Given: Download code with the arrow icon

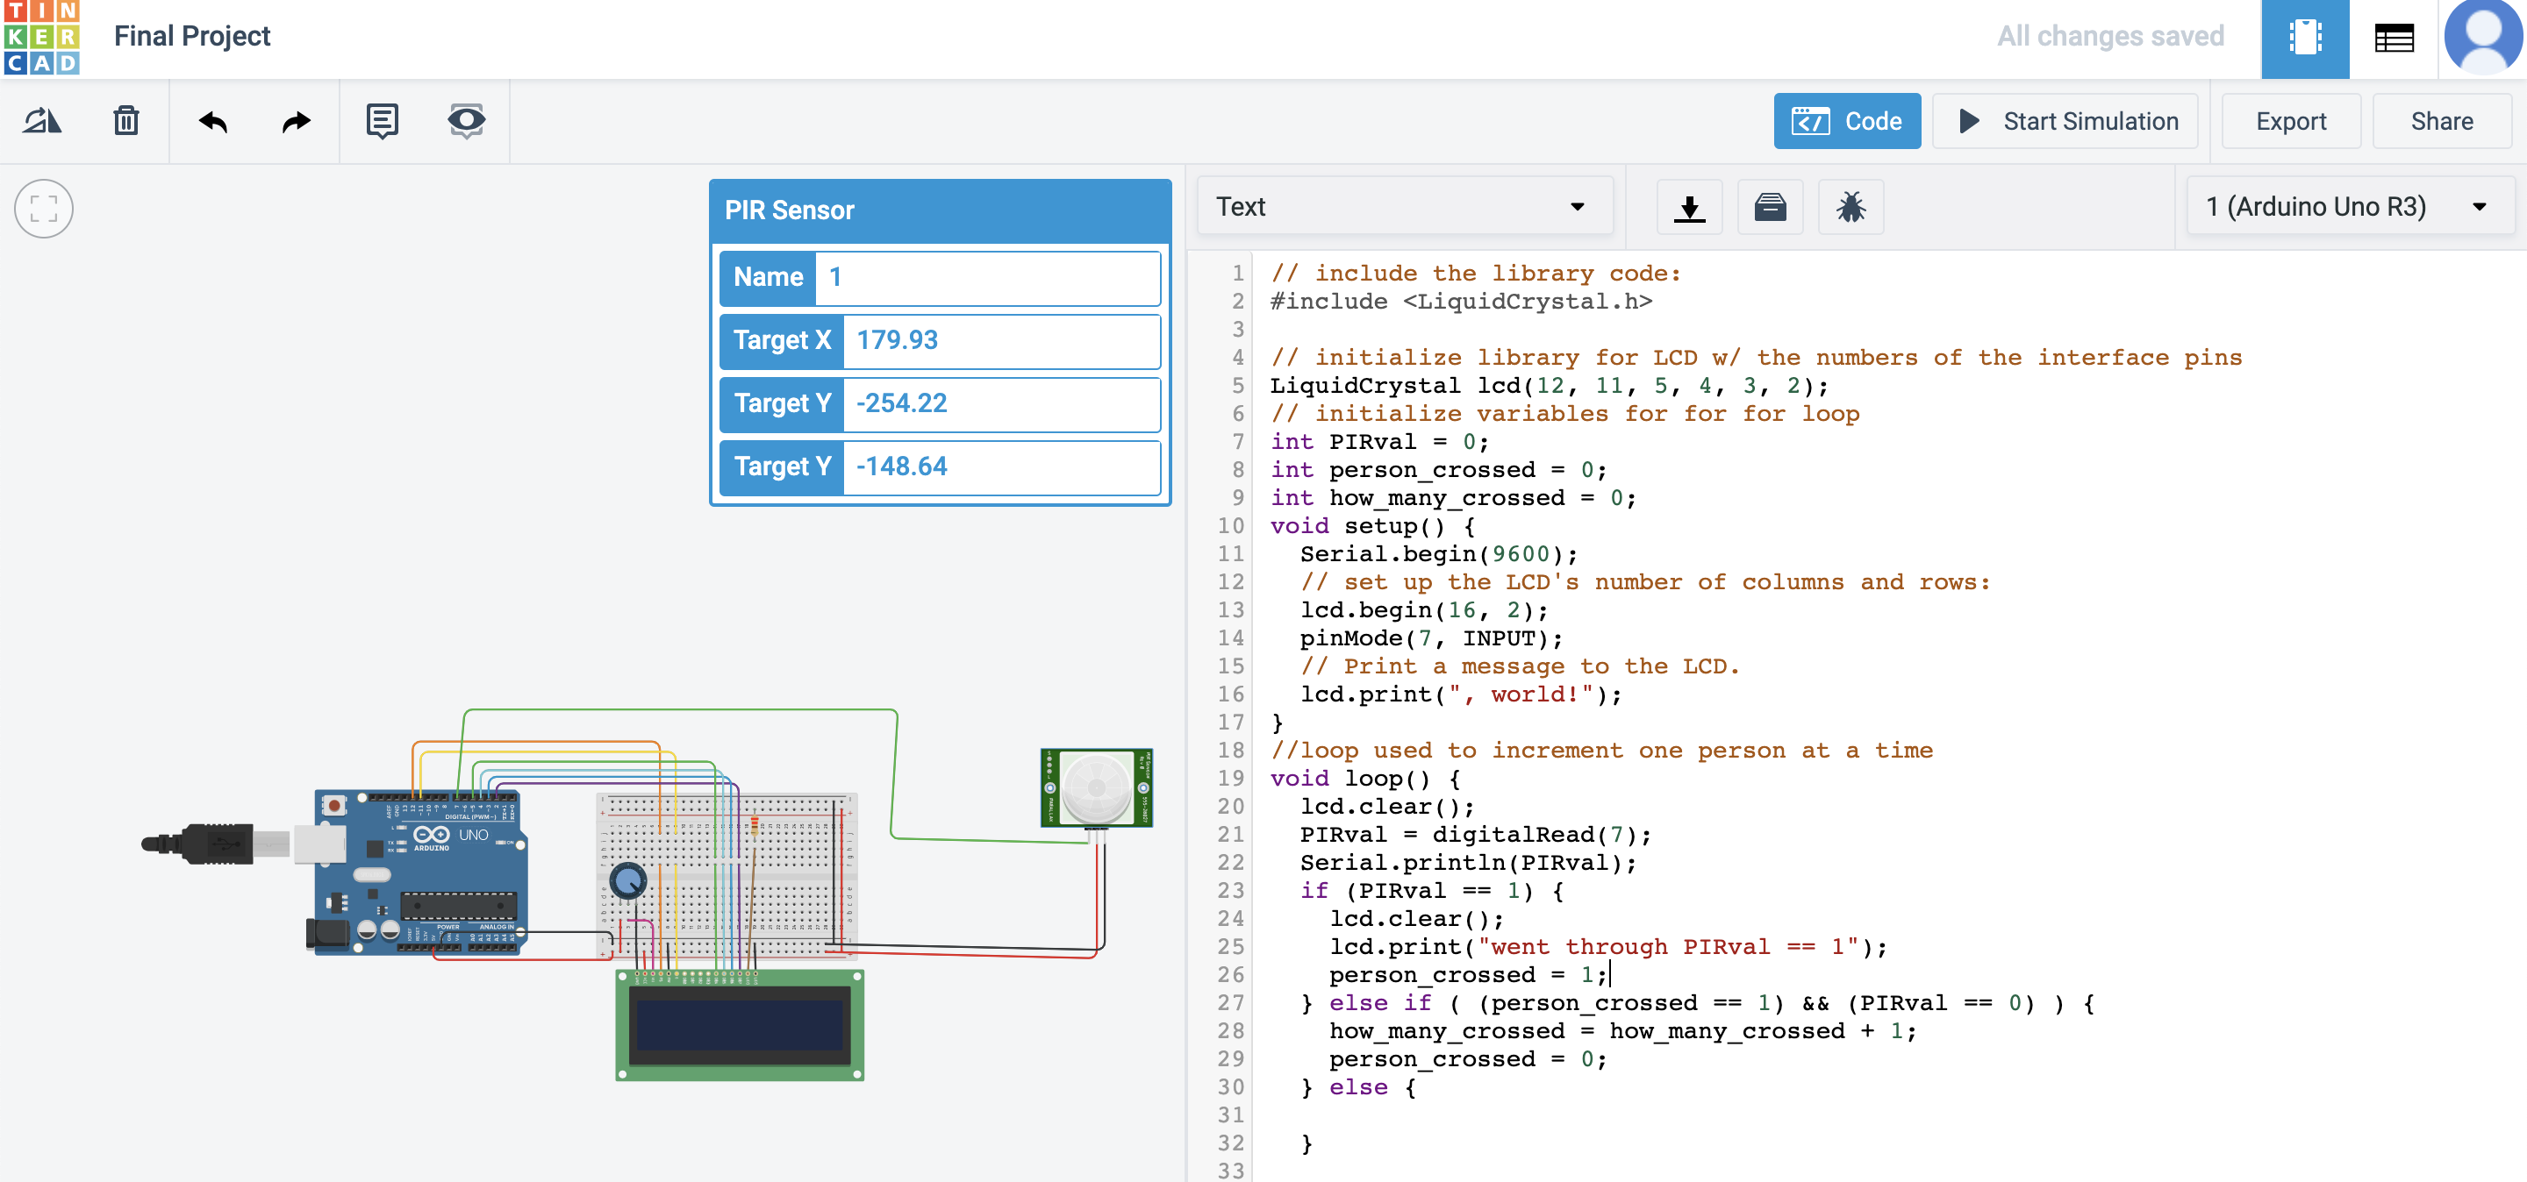Looking at the screenshot, I should (1689, 207).
